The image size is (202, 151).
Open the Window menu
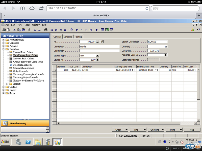[36, 25]
